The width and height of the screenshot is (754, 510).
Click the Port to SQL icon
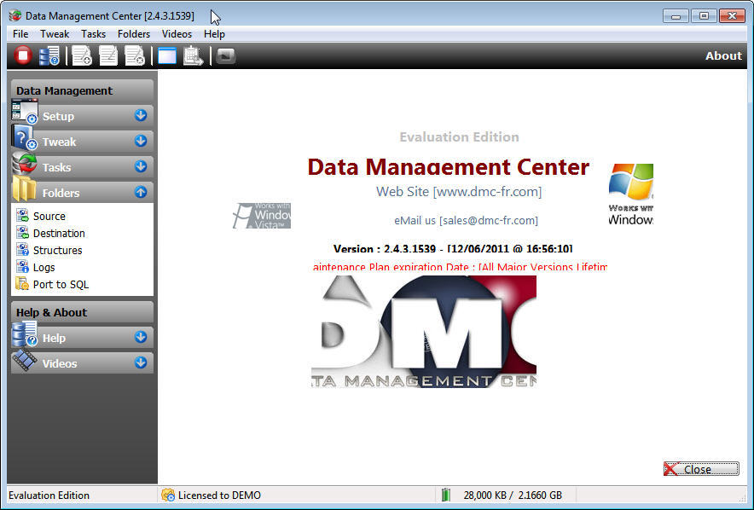(22, 284)
